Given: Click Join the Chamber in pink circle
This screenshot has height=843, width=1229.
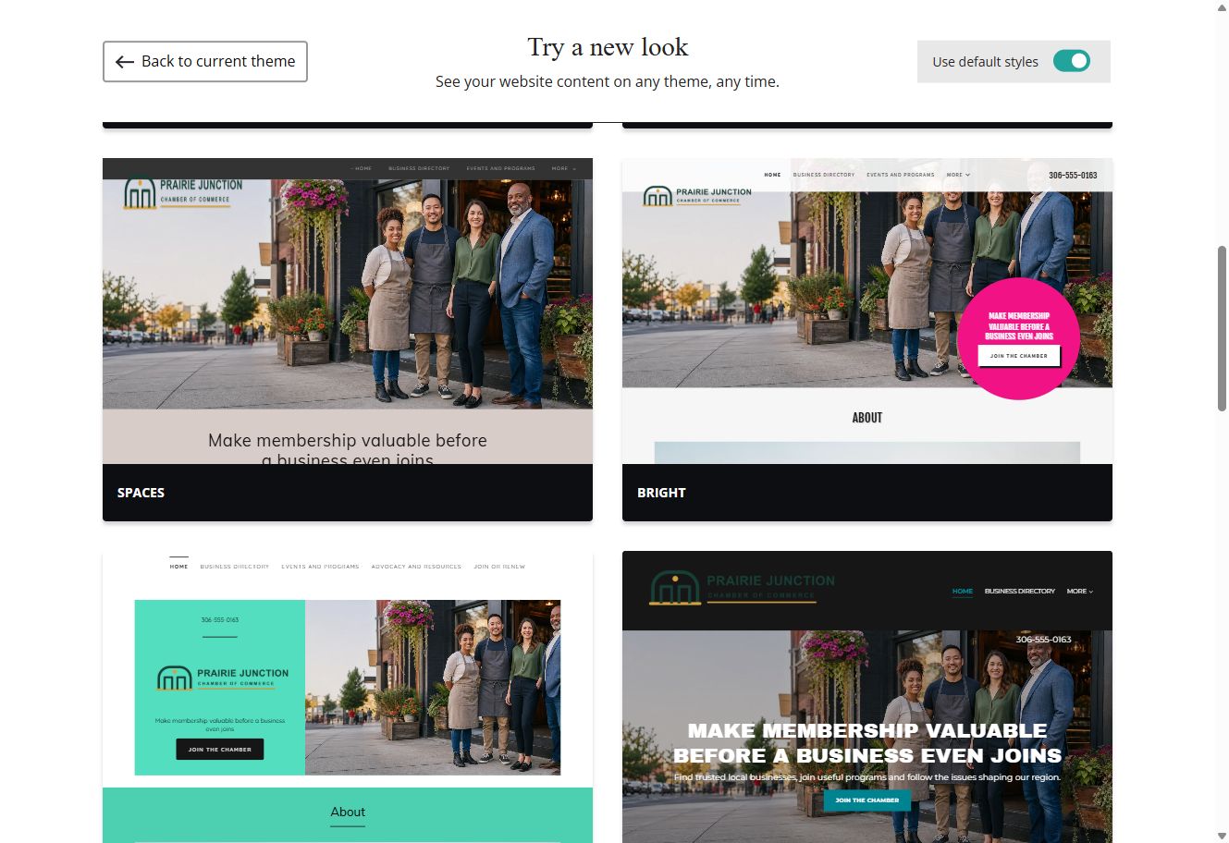Looking at the screenshot, I should click(1018, 356).
